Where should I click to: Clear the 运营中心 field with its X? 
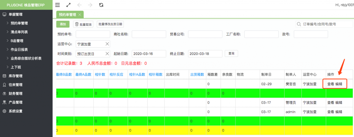(x=107, y=44)
